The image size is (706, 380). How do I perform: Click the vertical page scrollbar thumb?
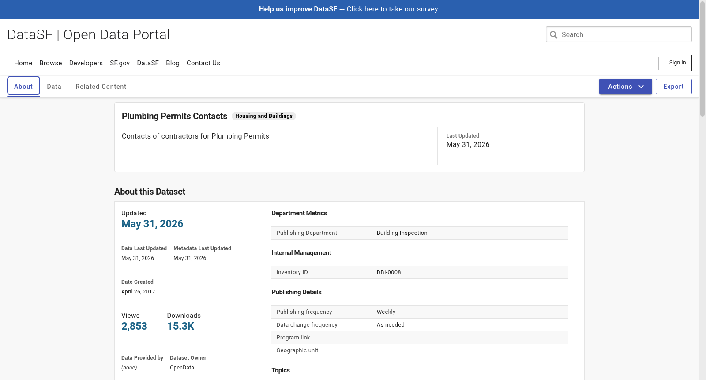702,59
